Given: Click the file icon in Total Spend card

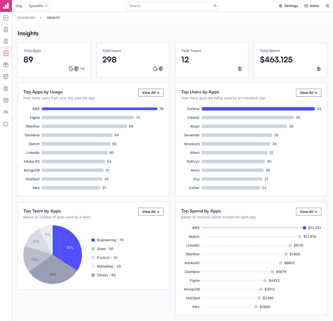Looking at the screenshot, I should [x=319, y=69].
